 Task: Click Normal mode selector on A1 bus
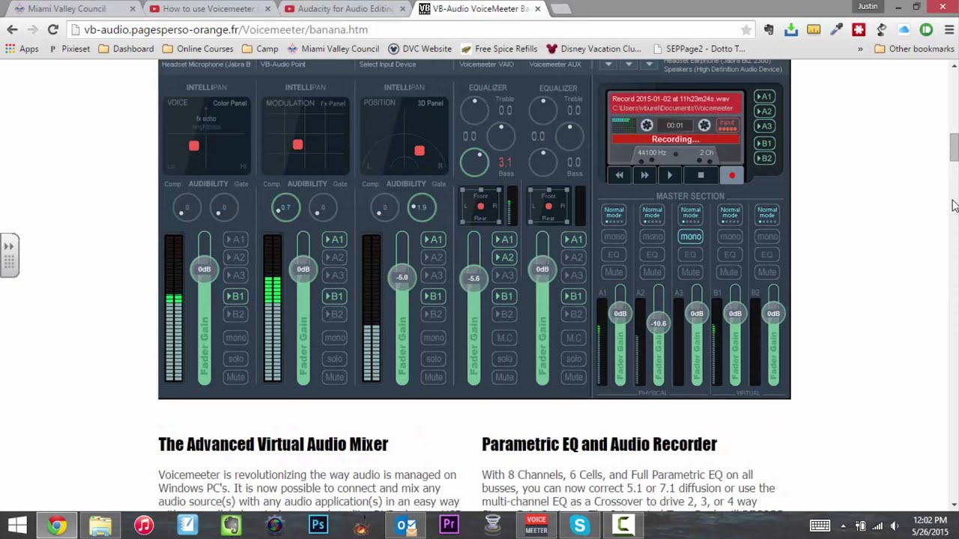614,213
